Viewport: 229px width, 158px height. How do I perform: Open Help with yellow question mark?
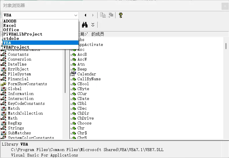pos(121,15)
